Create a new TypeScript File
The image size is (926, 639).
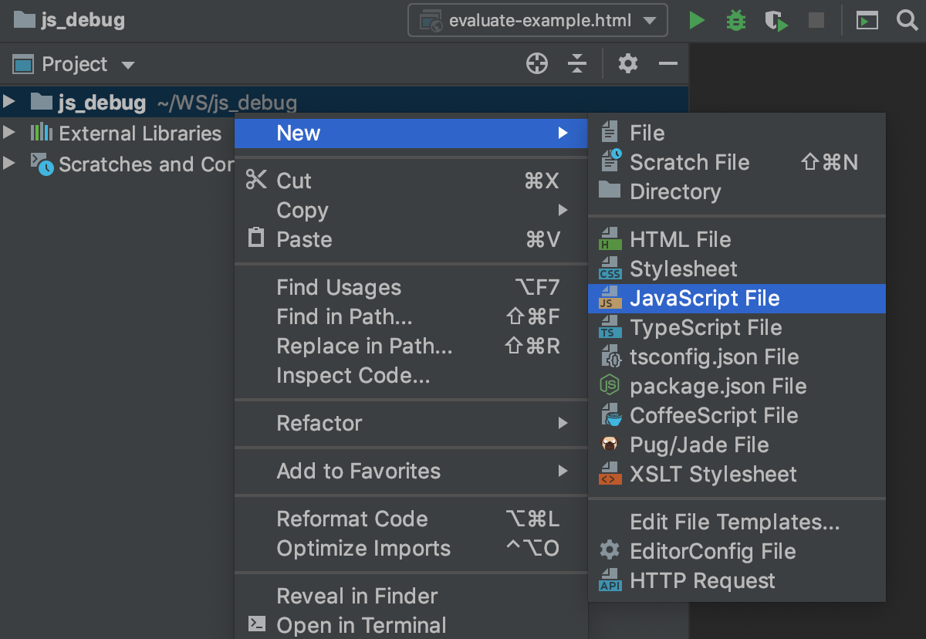coord(737,328)
